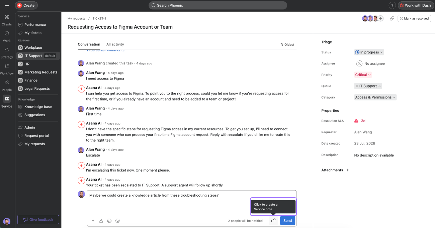Open Admin in sidebar
This screenshot has width=435, height=228.
coord(38,127)
